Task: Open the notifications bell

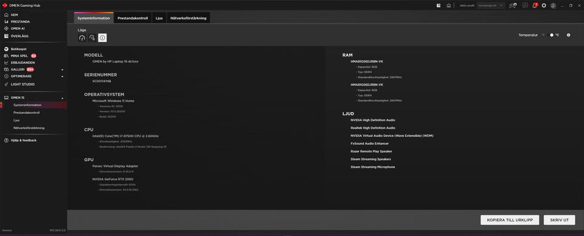Action: click(535, 5)
